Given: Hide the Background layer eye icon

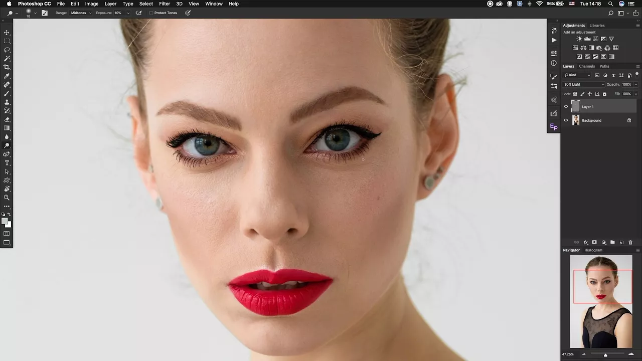Looking at the screenshot, I should tap(566, 120).
